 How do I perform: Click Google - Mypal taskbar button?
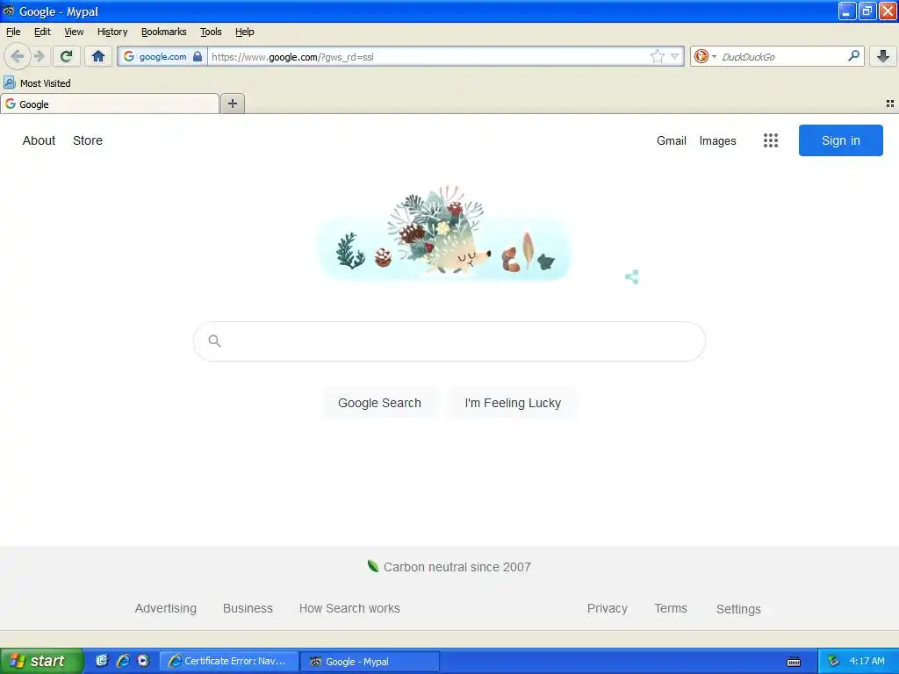pos(370,661)
